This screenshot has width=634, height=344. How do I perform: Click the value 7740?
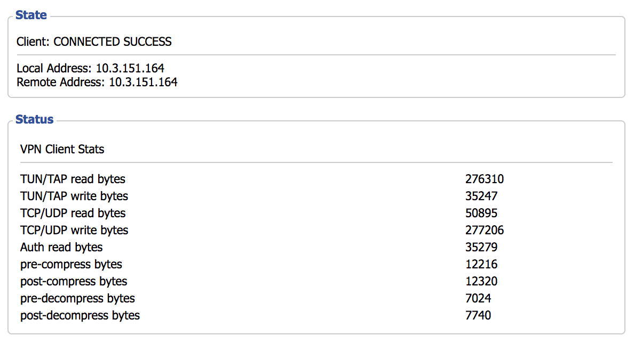478,315
